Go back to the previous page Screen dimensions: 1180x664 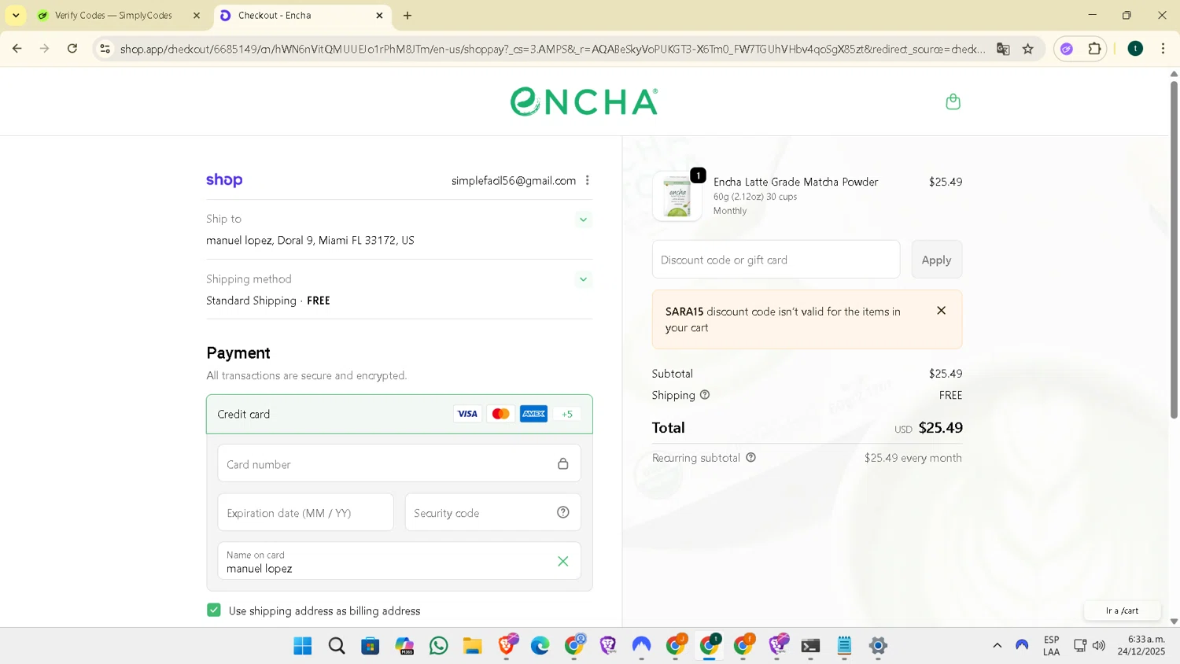tap(17, 49)
